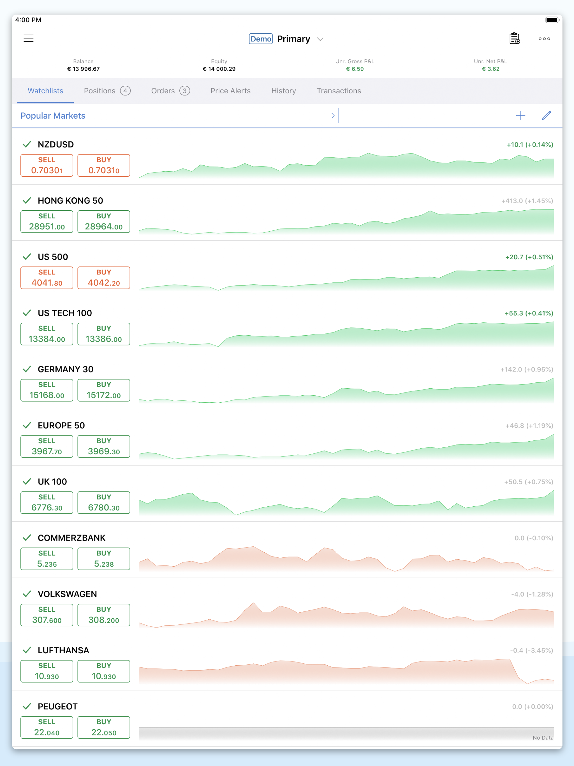The height and width of the screenshot is (766, 574).
Task: Open the Price Alerts tab
Action: coord(230,91)
